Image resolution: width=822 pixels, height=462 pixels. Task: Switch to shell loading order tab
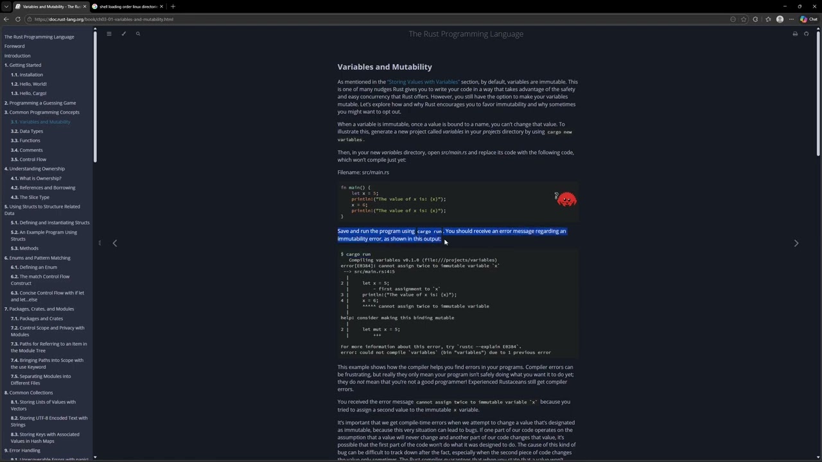click(128, 6)
